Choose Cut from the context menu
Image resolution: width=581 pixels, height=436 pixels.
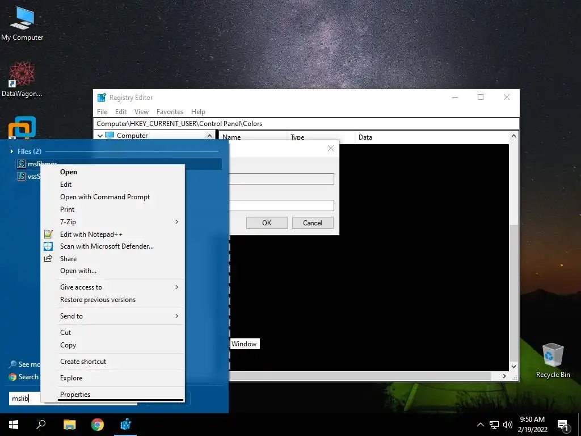click(113, 333)
